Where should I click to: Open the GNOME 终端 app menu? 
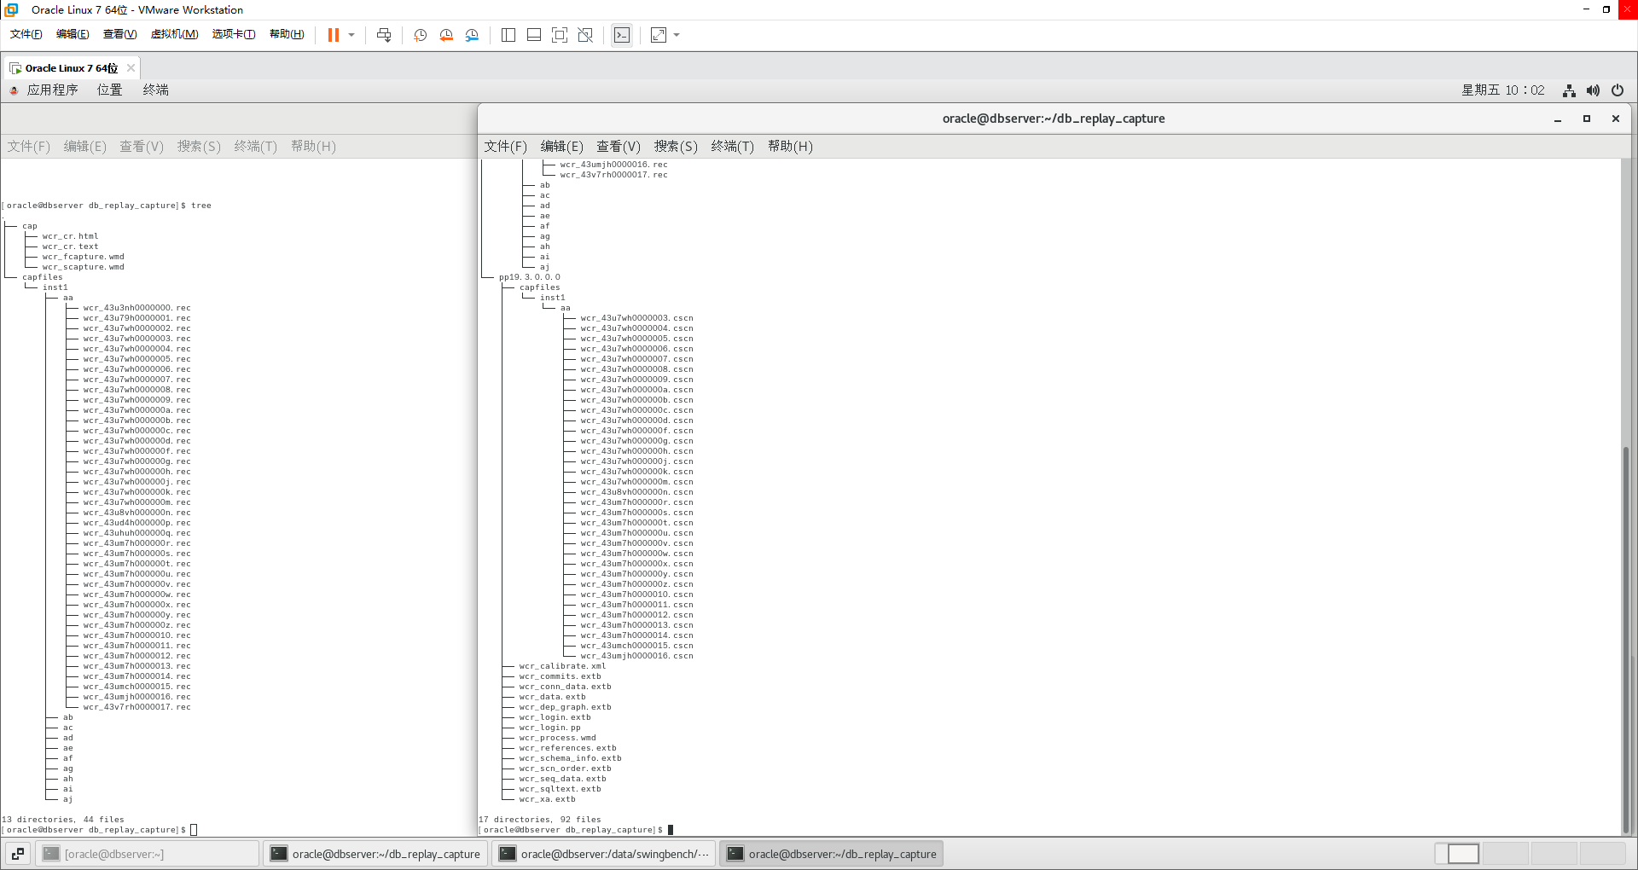[x=155, y=90]
